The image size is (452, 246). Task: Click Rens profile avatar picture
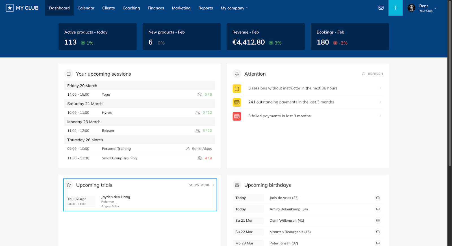(411, 8)
